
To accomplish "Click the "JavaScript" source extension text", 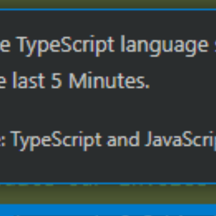I will (x=180, y=140).
